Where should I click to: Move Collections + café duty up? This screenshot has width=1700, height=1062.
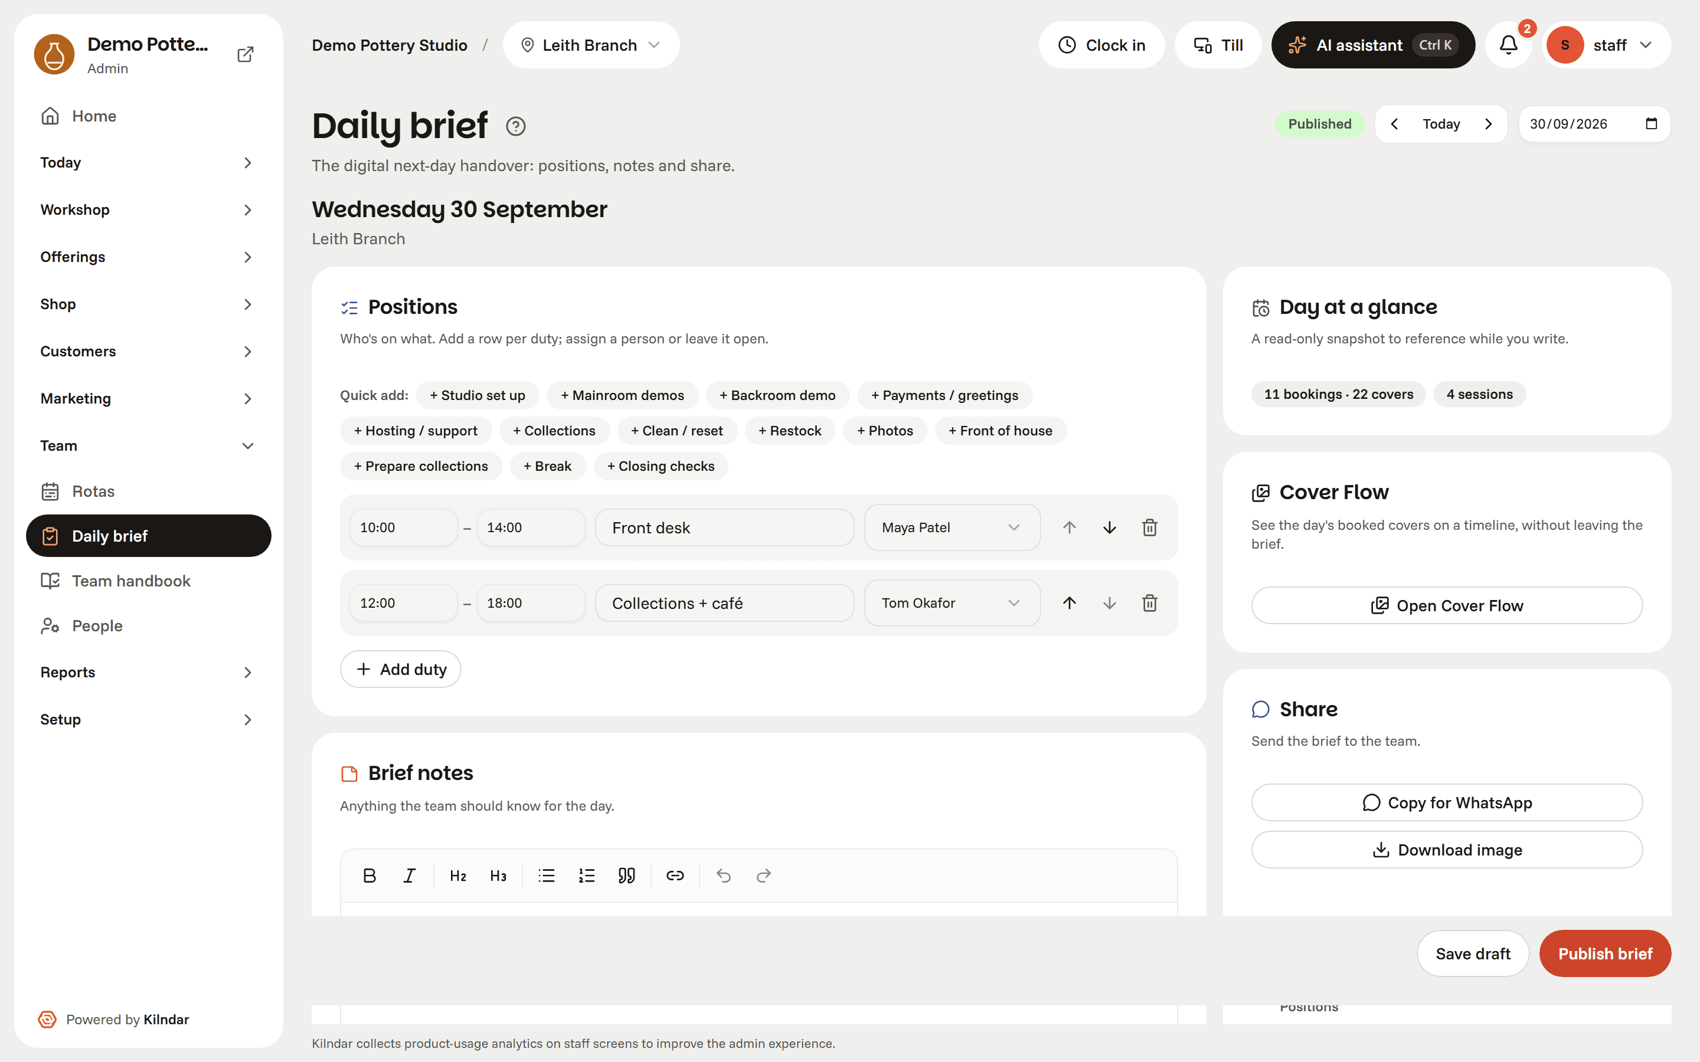1069,602
